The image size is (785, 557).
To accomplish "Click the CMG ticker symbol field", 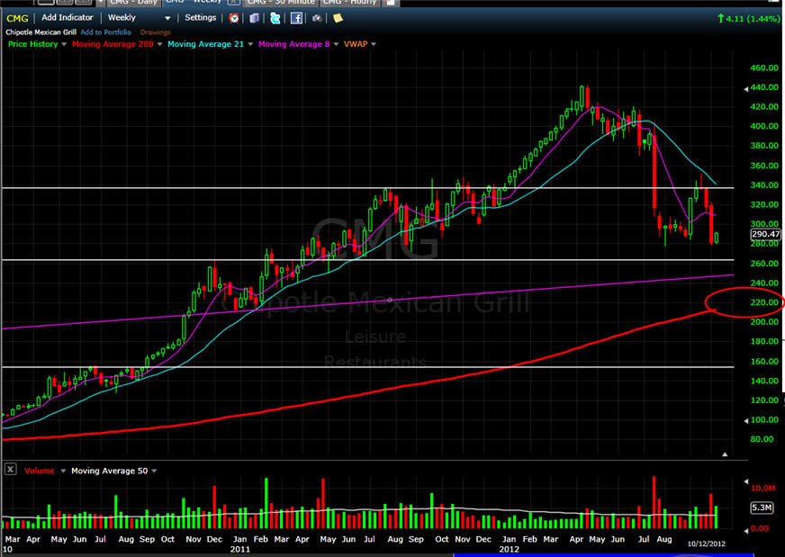I will 17,18.
